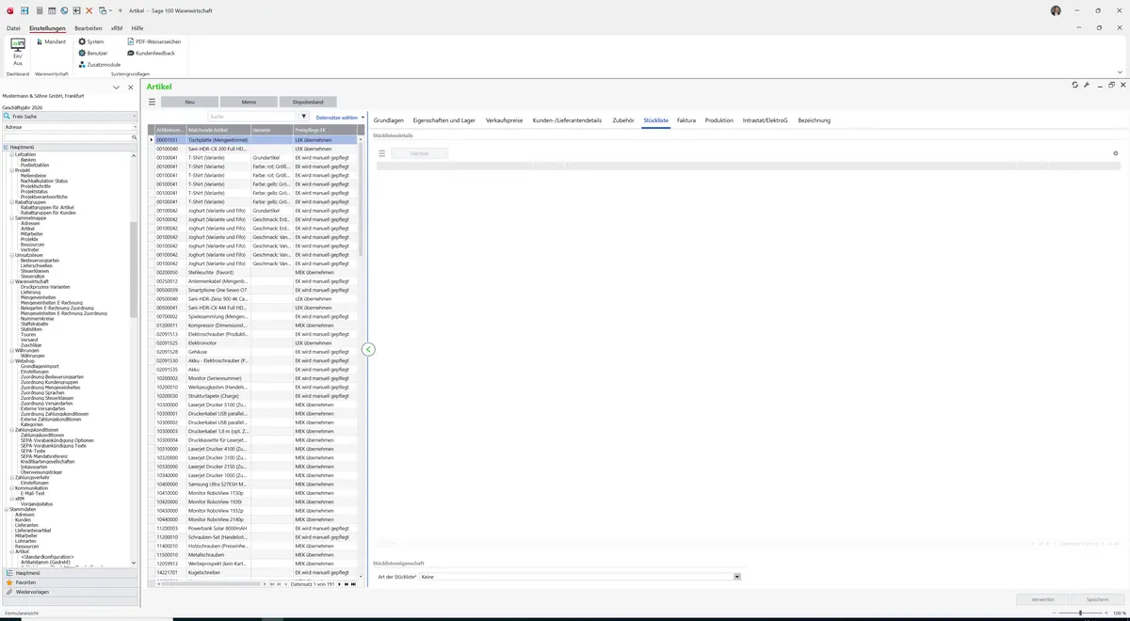Open System settings gear
Image resolution: width=1130 pixels, height=621 pixels.
pos(91,41)
